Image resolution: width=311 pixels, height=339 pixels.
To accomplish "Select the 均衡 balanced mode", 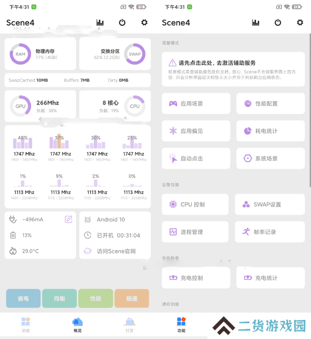I will point(59,298).
